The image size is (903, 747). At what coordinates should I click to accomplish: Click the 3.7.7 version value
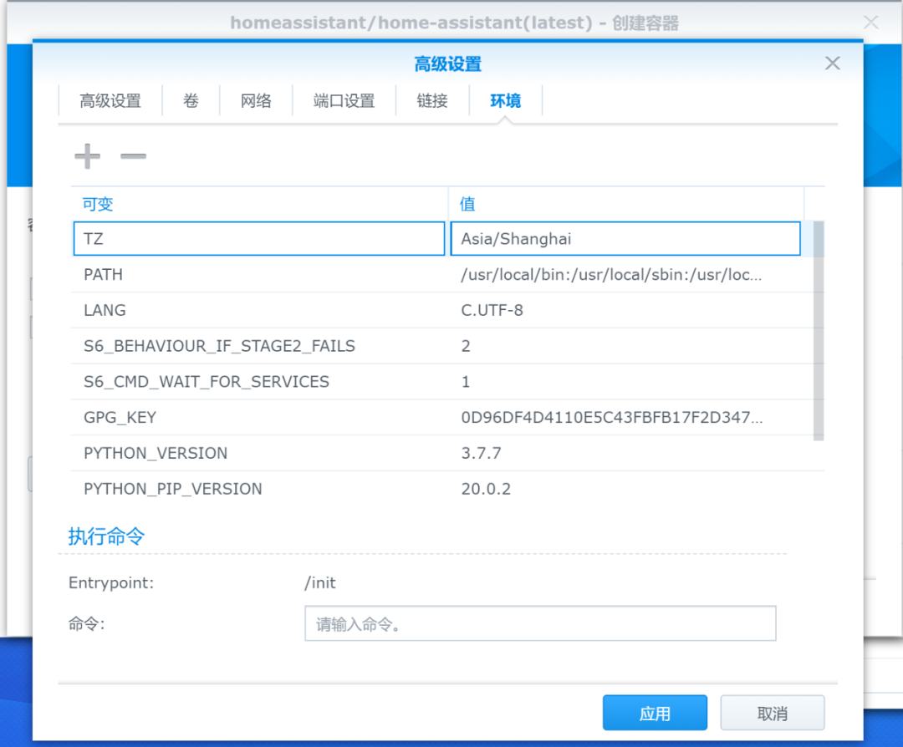[x=481, y=453]
